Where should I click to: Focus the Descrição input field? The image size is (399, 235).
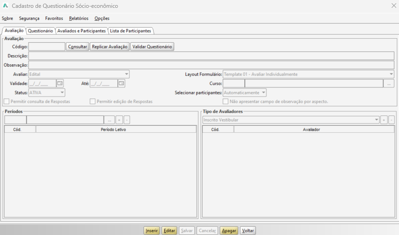pos(211,56)
